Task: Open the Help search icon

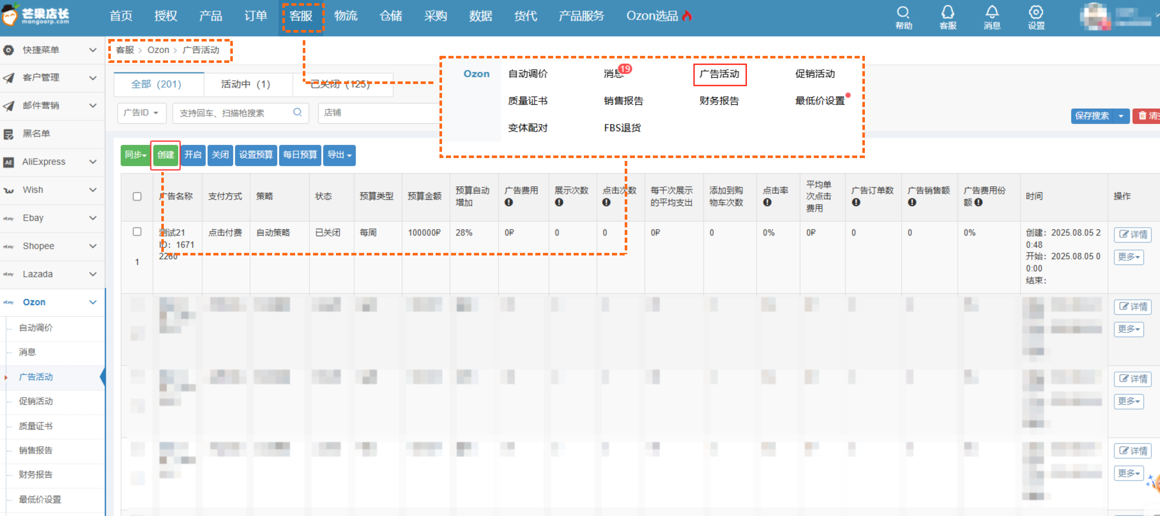Action: pos(903,12)
